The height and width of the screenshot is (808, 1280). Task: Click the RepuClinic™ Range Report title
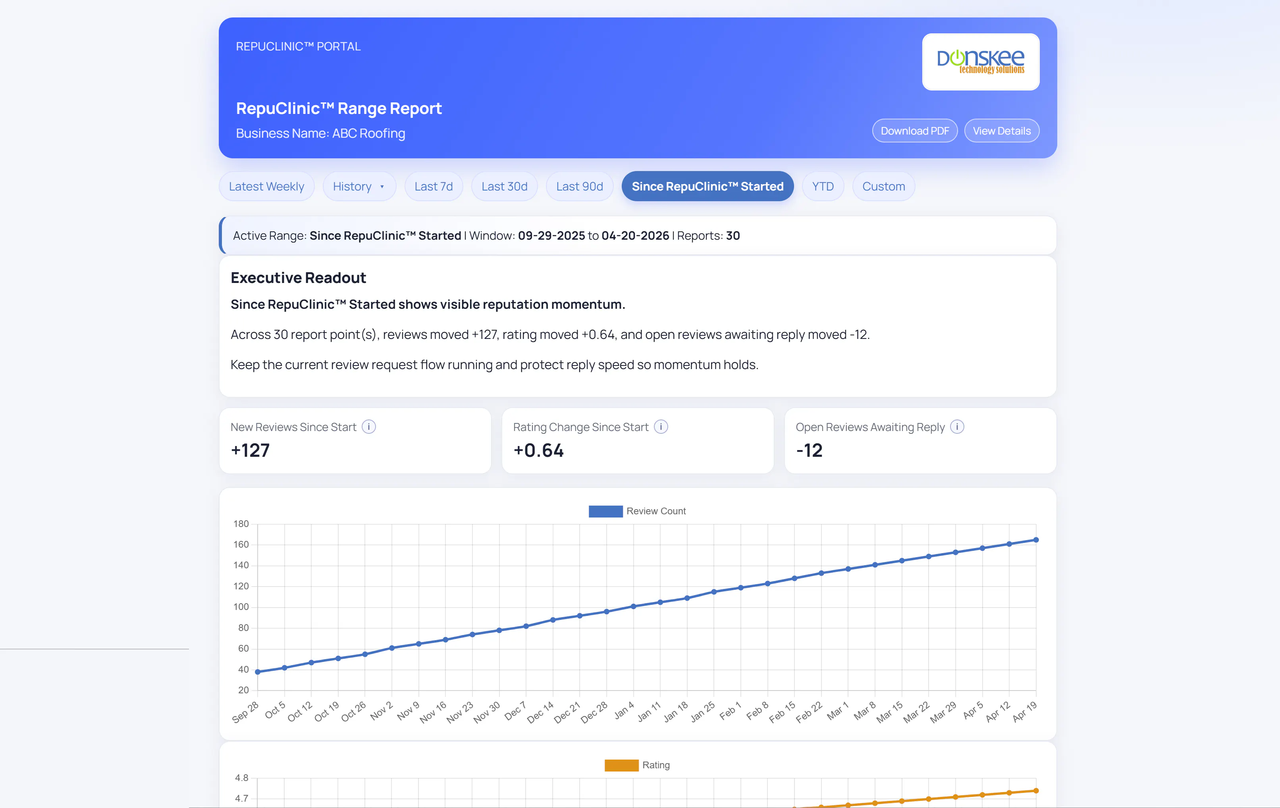click(339, 108)
